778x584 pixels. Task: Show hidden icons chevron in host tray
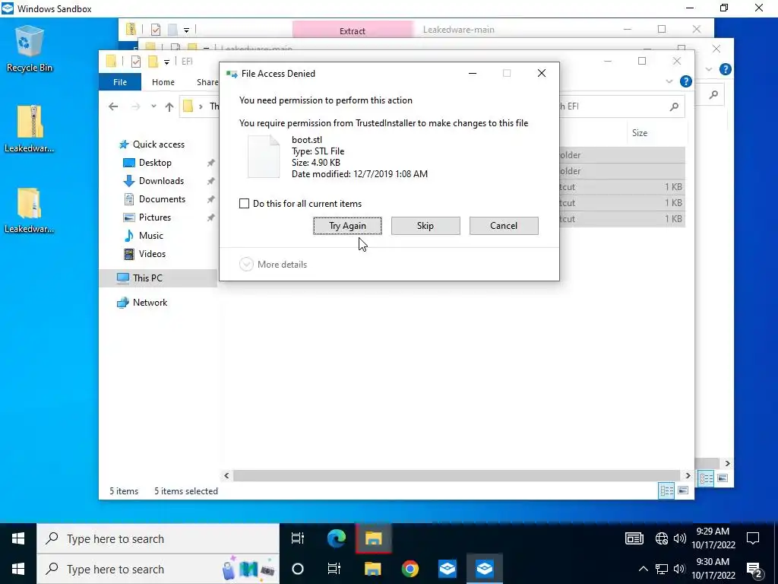(x=643, y=569)
